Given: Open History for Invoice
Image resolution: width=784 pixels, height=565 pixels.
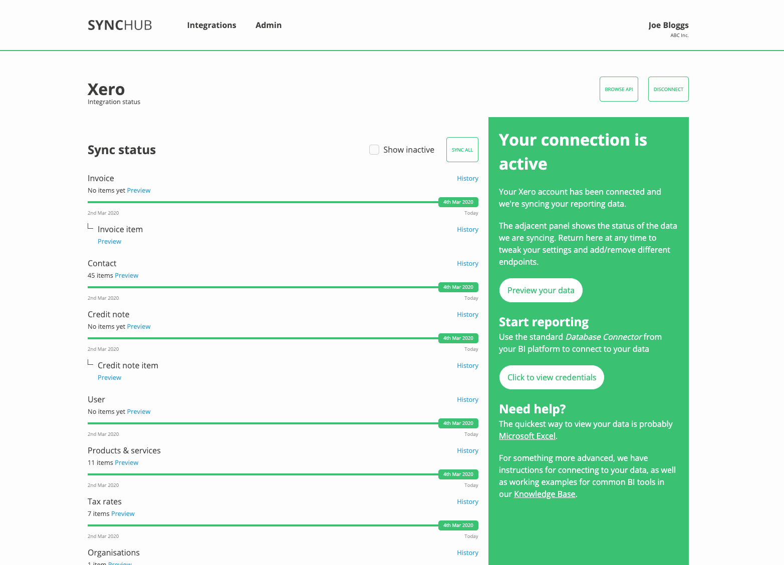Looking at the screenshot, I should [467, 178].
